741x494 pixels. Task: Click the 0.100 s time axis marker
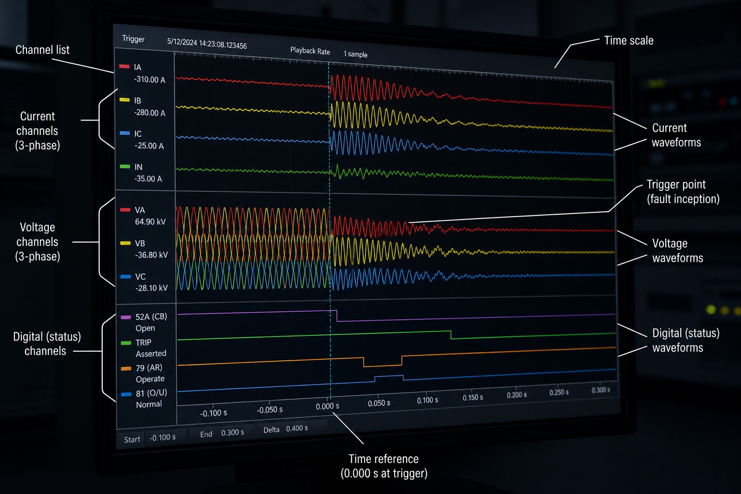click(x=427, y=400)
